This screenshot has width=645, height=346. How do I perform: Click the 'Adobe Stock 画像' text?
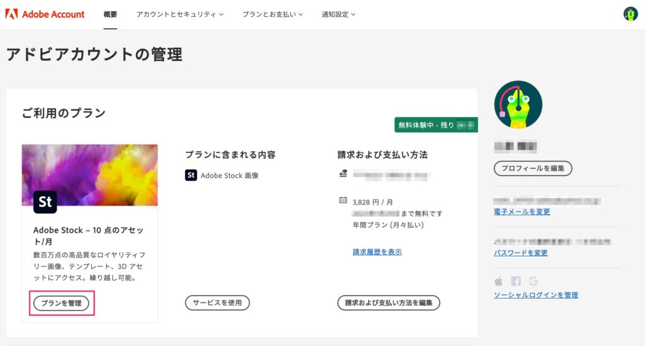229,176
